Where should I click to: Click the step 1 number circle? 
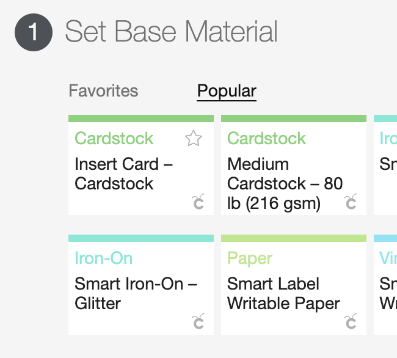(x=34, y=32)
